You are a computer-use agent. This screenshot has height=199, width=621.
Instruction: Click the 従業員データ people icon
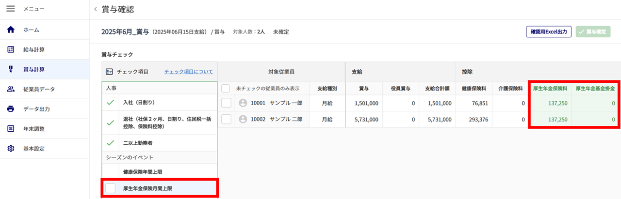(x=11, y=89)
